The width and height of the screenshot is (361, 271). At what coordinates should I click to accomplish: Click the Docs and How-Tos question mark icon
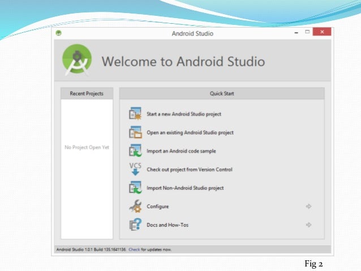click(x=135, y=225)
